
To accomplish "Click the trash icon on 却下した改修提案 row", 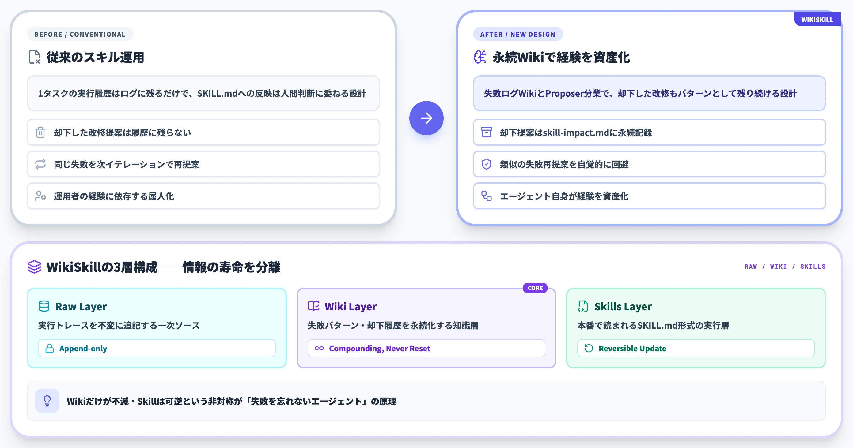I will tap(40, 132).
